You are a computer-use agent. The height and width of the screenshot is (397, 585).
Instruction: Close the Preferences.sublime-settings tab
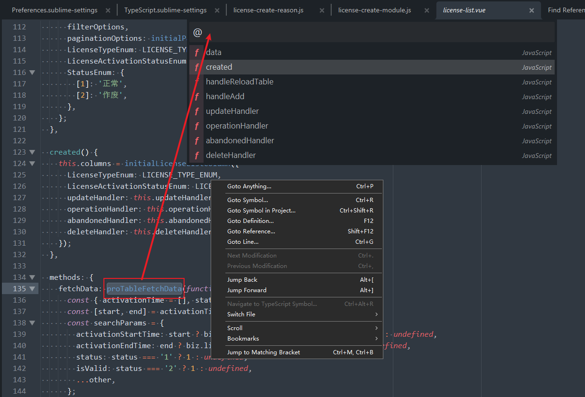108,10
